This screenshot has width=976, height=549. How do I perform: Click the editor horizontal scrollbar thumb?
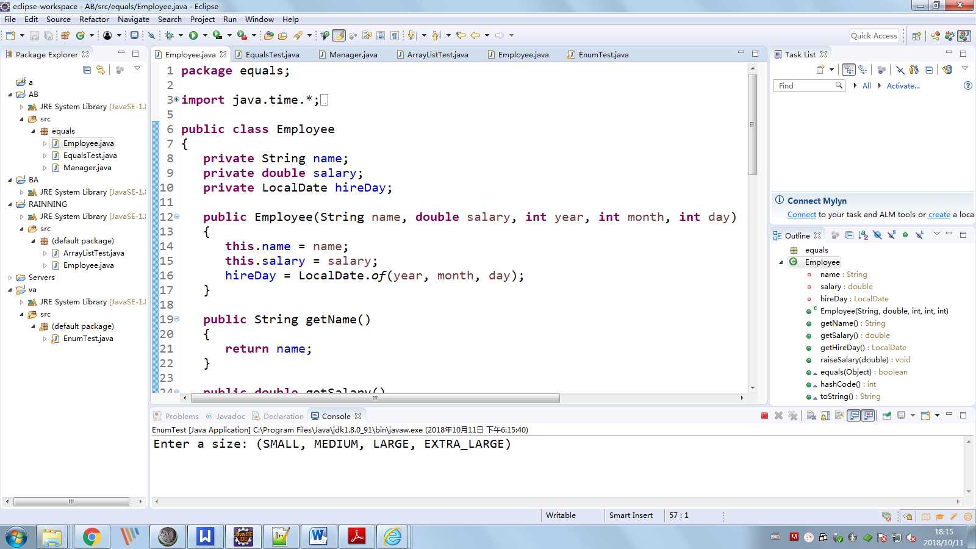pos(375,398)
